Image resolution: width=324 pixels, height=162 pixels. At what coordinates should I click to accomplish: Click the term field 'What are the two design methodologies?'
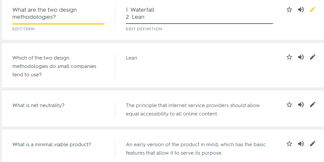pyautogui.click(x=45, y=13)
